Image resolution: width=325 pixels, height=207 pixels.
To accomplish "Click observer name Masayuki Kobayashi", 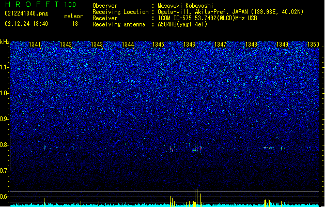I will coord(185,6).
